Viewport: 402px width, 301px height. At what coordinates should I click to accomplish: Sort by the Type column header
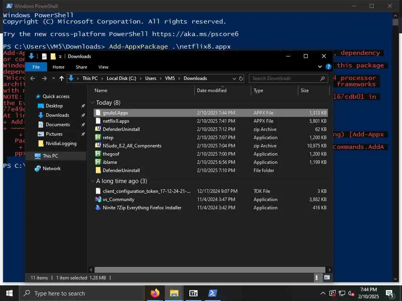(258, 91)
